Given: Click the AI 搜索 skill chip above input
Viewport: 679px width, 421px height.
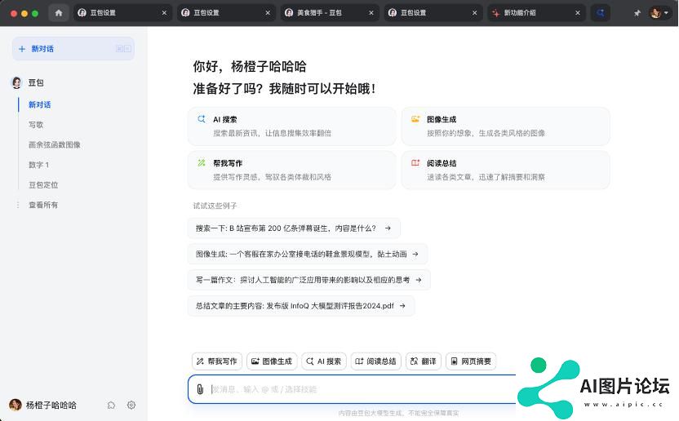Looking at the screenshot, I should click(324, 361).
